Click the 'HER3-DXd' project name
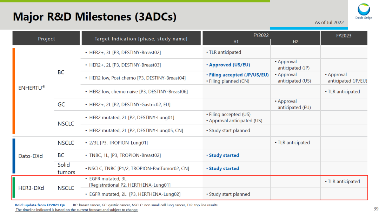 click(31, 188)
